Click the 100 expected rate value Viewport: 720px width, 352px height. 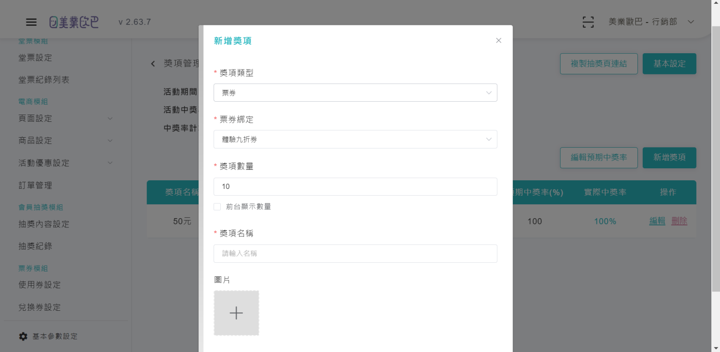click(x=535, y=222)
